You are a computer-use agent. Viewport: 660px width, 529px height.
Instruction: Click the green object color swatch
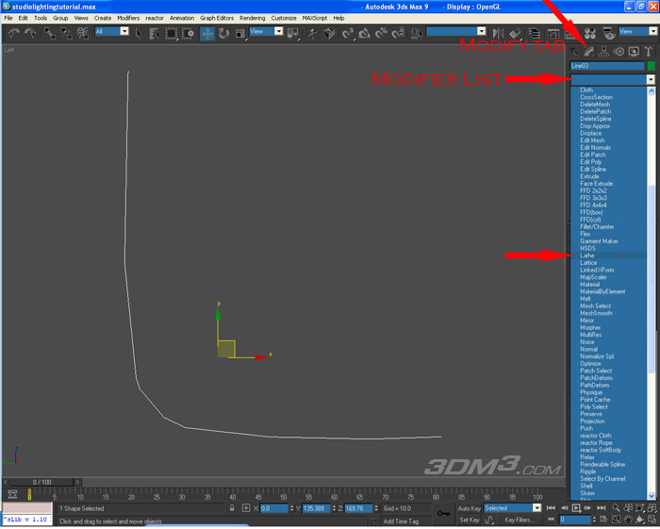651,66
